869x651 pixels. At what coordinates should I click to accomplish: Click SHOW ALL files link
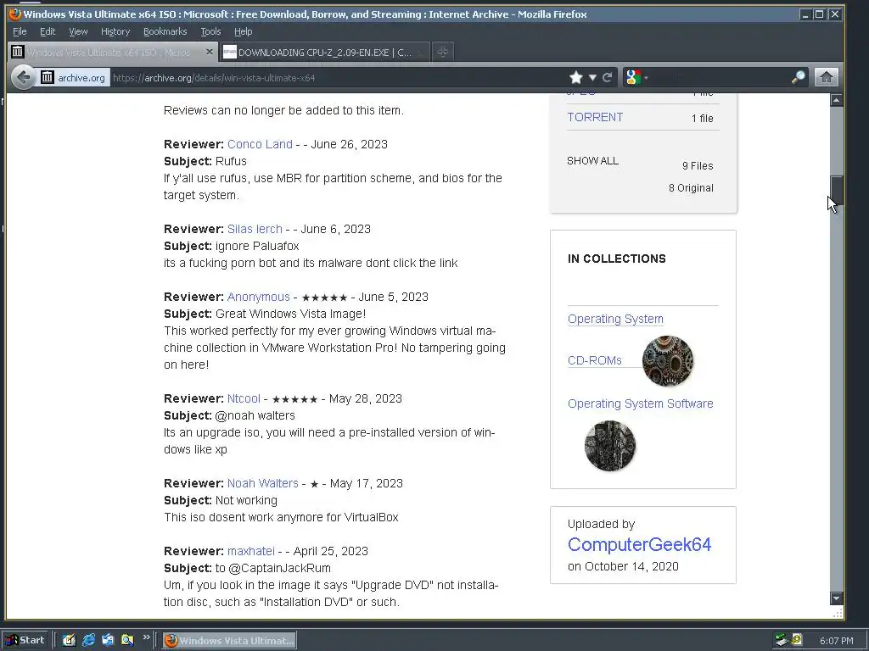point(592,160)
